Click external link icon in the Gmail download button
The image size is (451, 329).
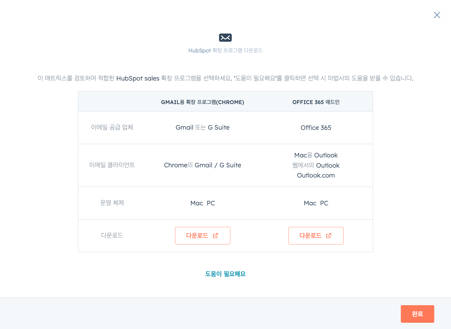(x=216, y=236)
